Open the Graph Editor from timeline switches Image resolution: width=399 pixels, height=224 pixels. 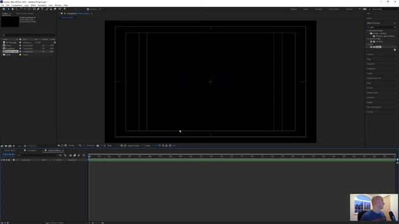click(84, 155)
